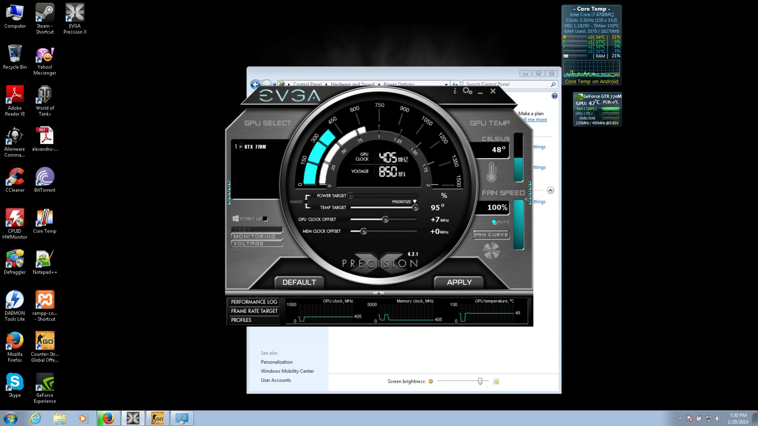758x426 pixels.
Task: Open the Monitoring tab
Action: pyautogui.click(x=257, y=236)
